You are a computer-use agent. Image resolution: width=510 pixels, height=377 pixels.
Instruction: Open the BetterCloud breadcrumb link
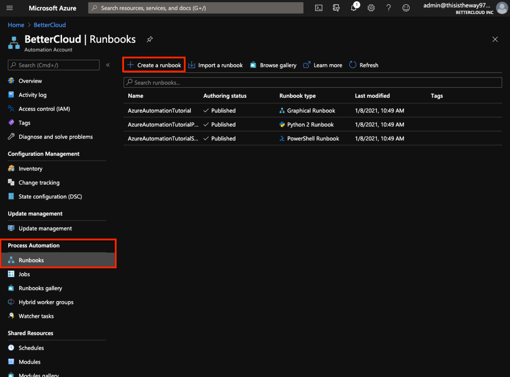pos(49,25)
